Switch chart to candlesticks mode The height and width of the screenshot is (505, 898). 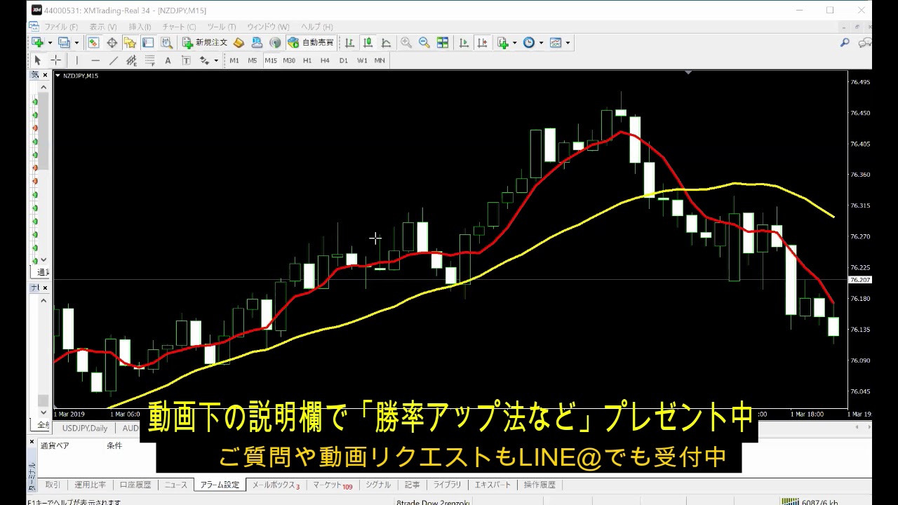(368, 43)
